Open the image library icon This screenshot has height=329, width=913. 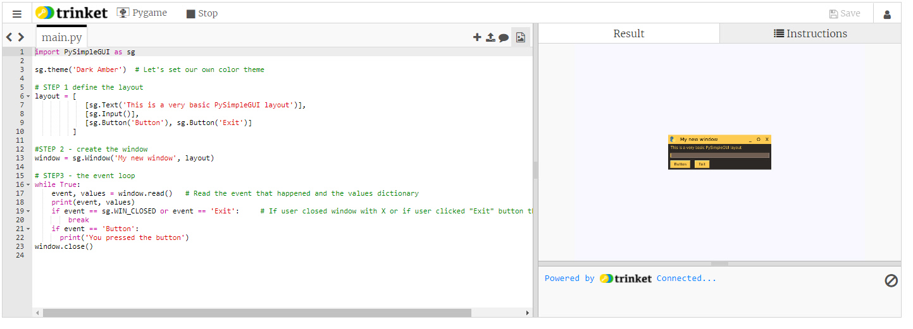(520, 37)
